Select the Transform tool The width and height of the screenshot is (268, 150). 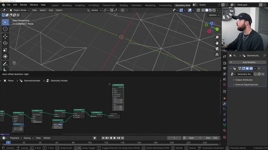tap(5, 56)
